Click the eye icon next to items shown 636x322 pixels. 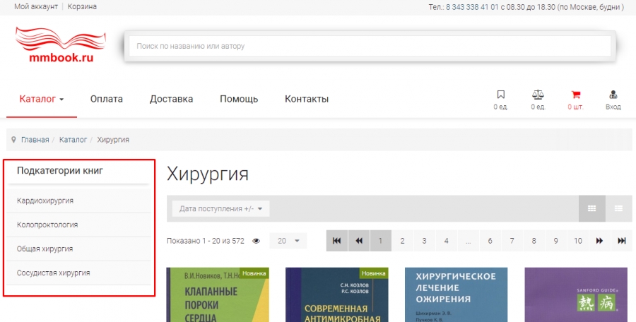[x=256, y=241]
